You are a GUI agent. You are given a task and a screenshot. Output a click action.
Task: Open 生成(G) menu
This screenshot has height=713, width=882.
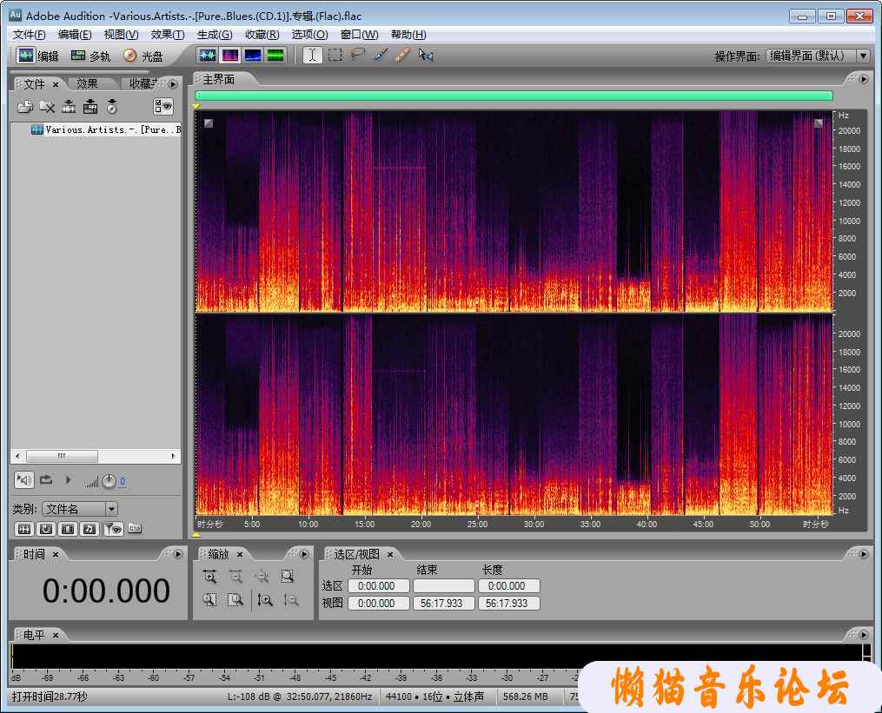pyautogui.click(x=215, y=35)
